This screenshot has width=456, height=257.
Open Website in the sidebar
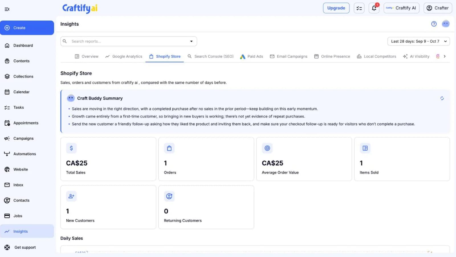27,169
